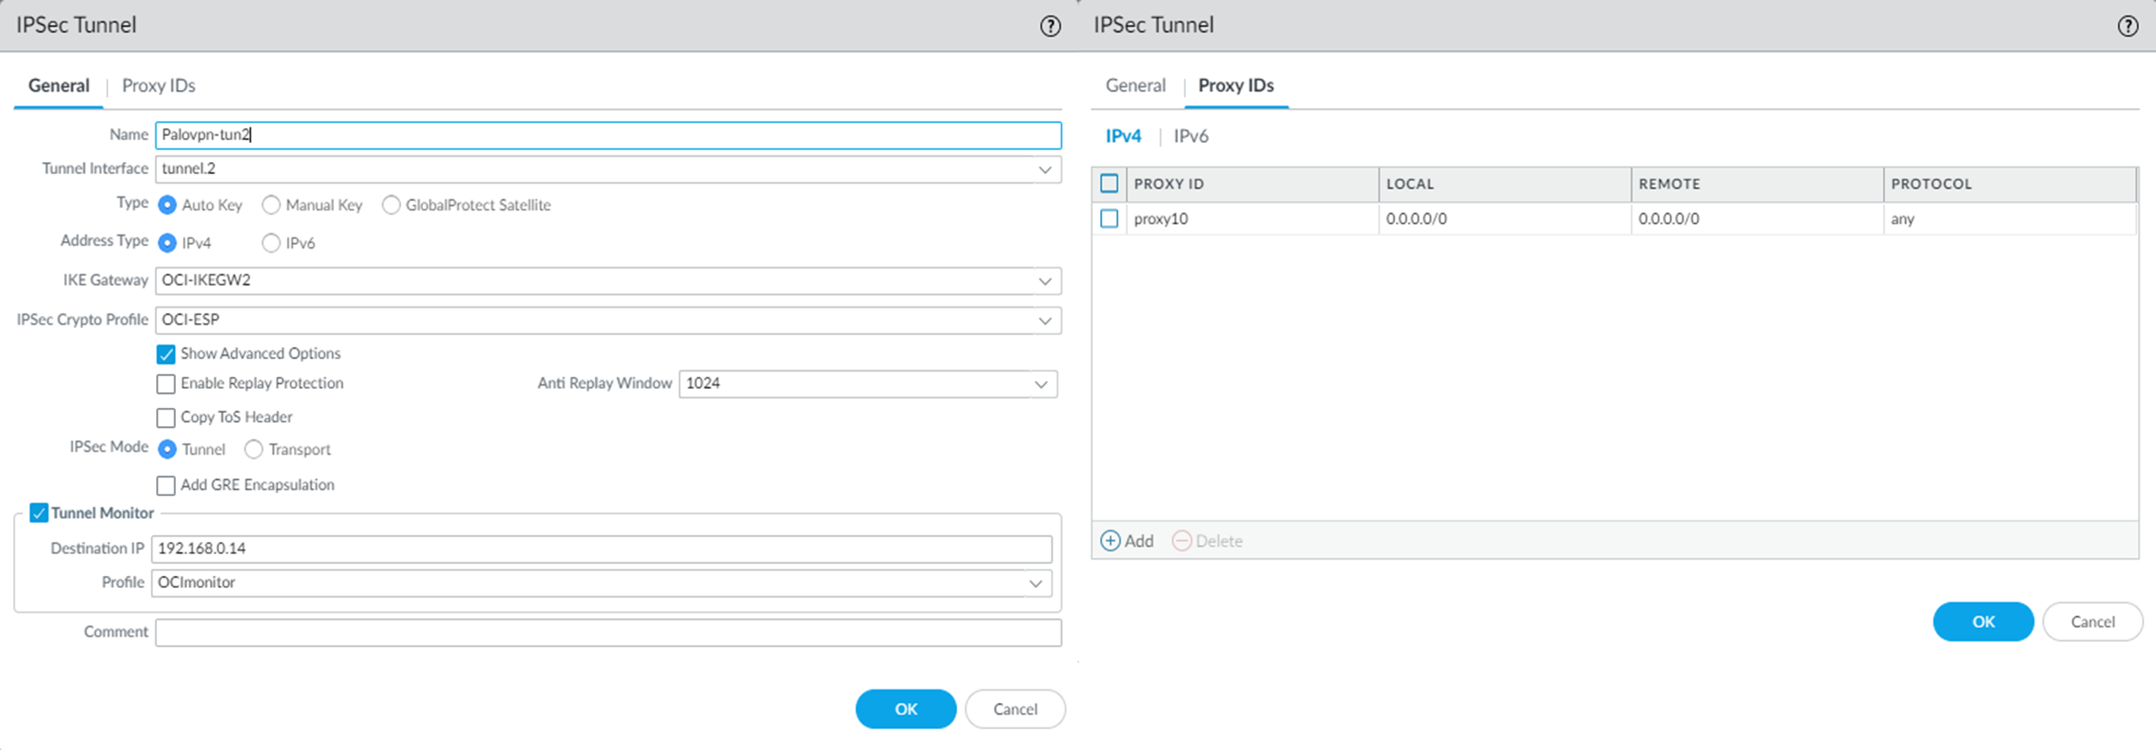This screenshot has width=2156, height=750.
Task: Check Add GRE Encapsulation
Action: [166, 485]
